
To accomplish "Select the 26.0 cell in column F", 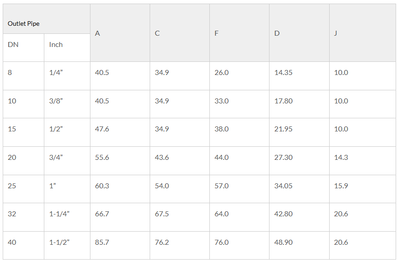I will [240, 75].
